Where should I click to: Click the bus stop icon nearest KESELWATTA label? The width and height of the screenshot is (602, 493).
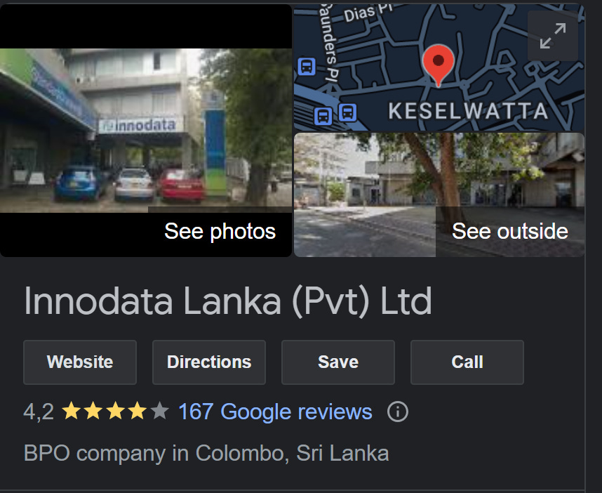point(347,112)
